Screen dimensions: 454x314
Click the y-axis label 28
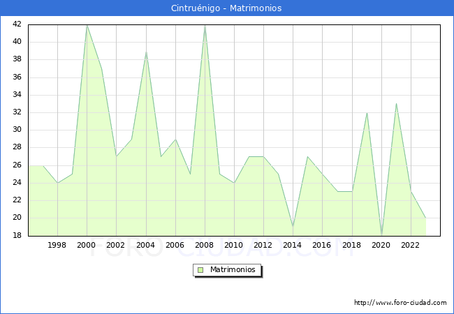coord(17,147)
